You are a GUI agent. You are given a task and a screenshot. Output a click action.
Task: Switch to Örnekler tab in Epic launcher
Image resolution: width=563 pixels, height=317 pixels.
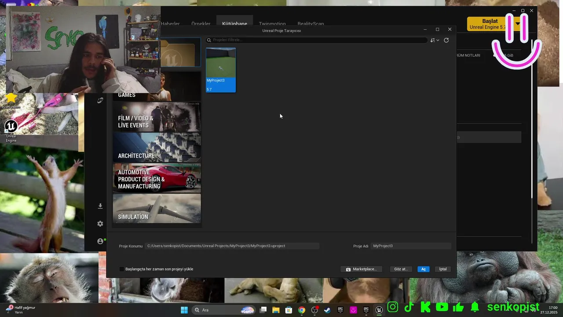pyautogui.click(x=201, y=24)
